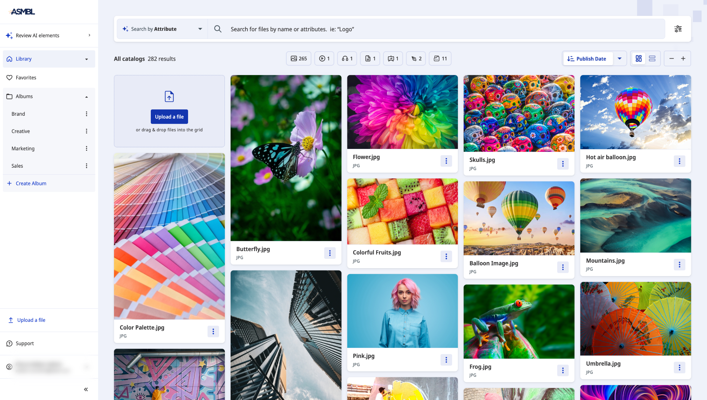707x400 pixels.
Task: Switch to grid view layout
Action: pyautogui.click(x=639, y=59)
